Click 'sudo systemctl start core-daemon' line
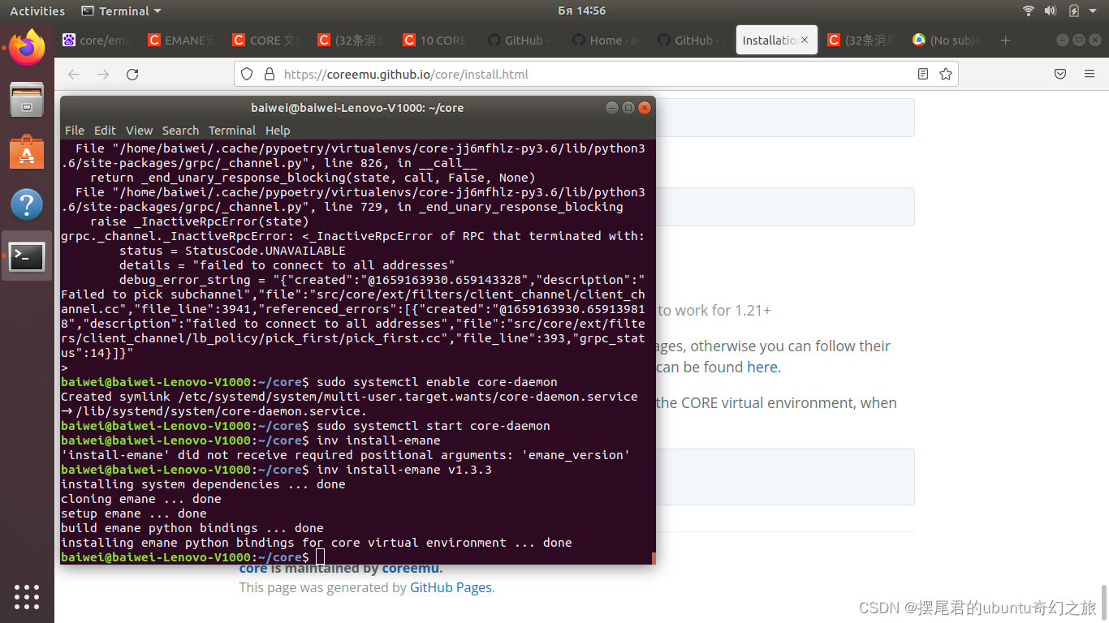This screenshot has height=623, width=1109. click(x=434, y=426)
